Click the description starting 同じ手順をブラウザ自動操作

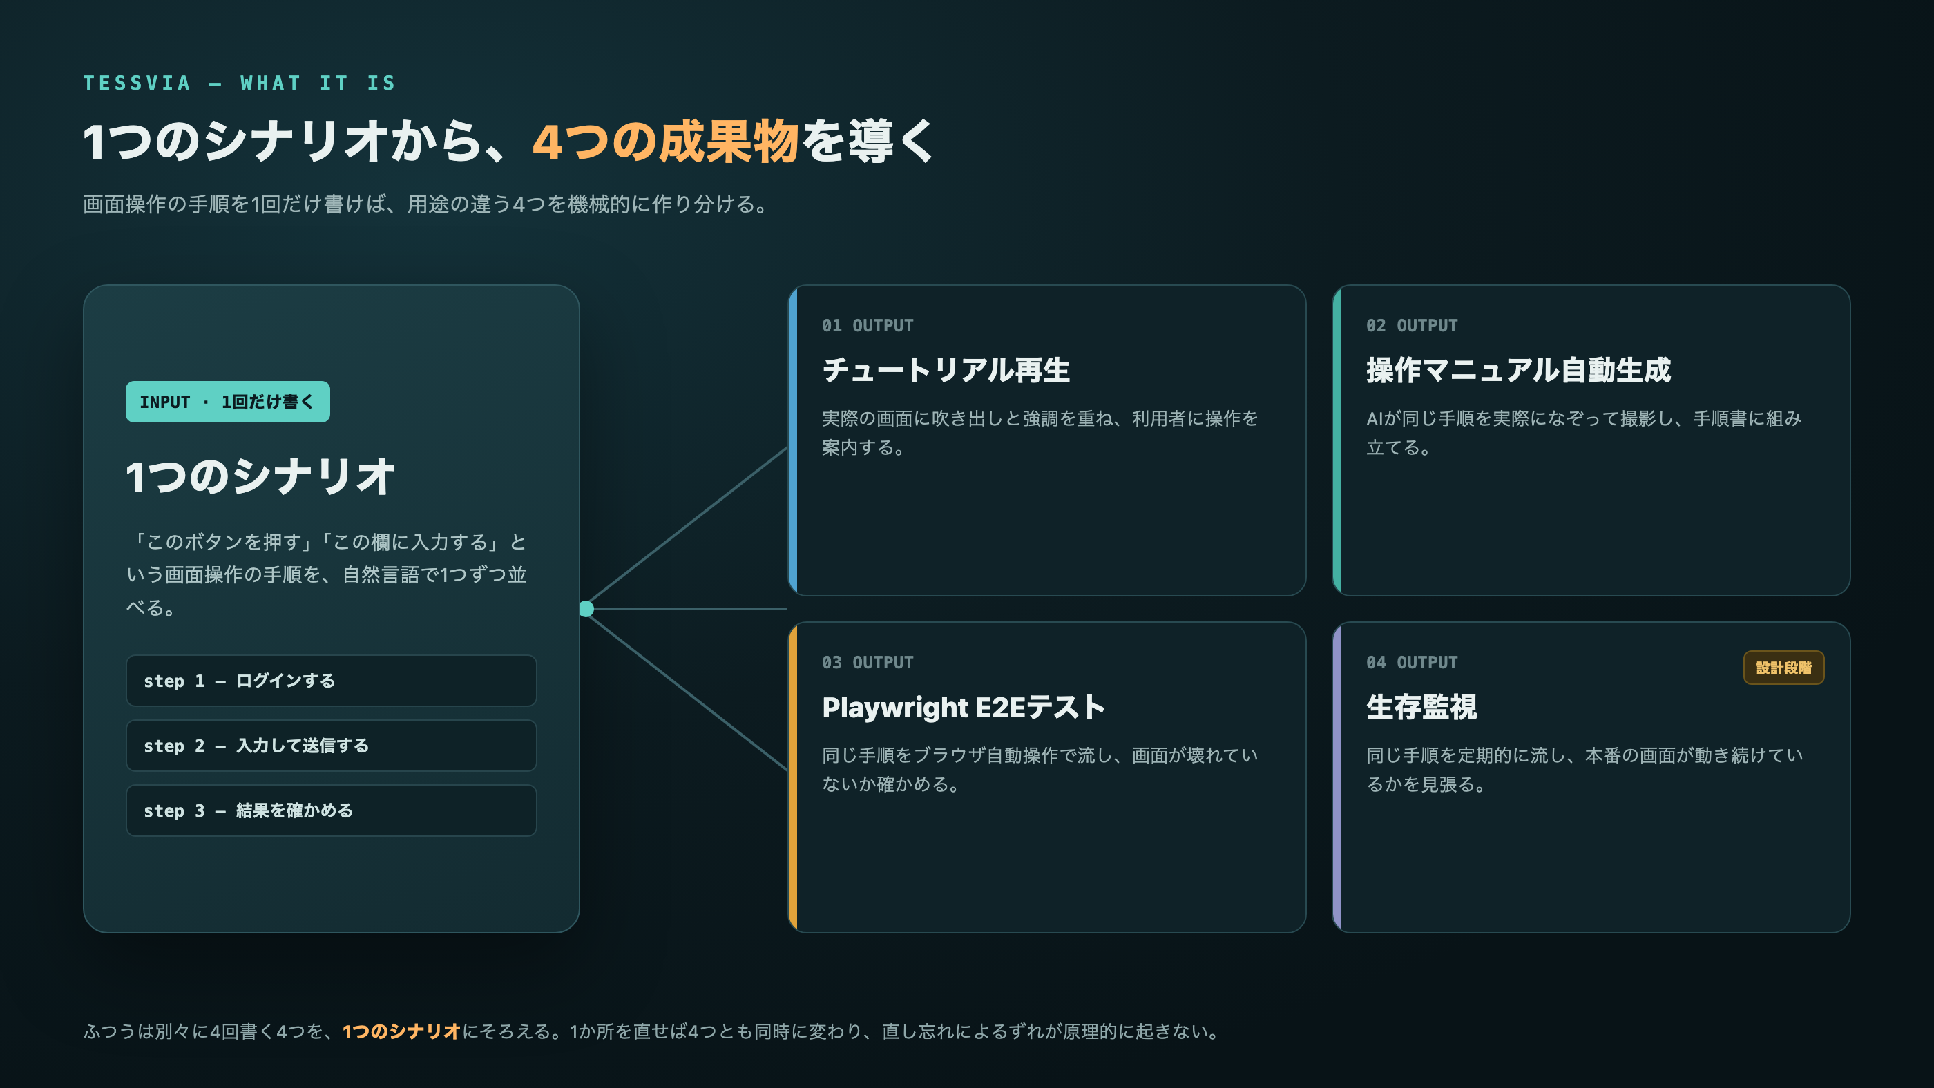click(1040, 770)
